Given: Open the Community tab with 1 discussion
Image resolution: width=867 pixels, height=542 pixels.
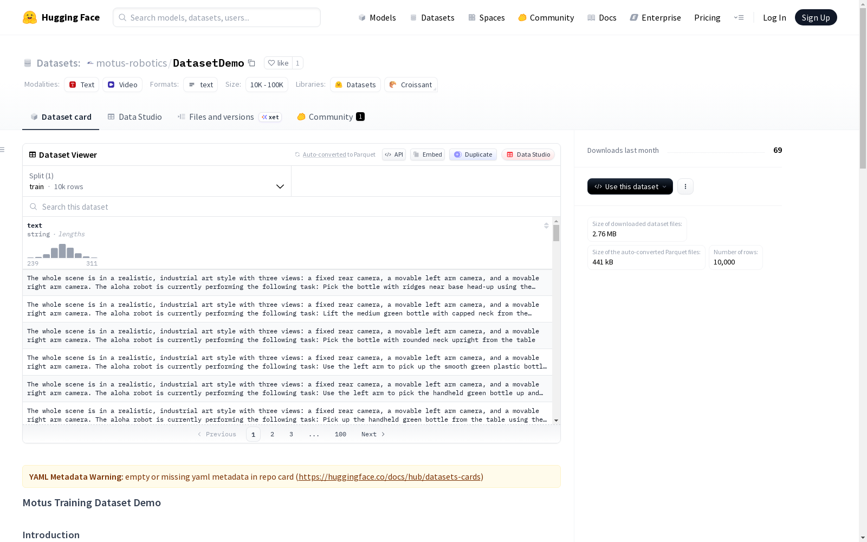Looking at the screenshot, I should coord(331,117).
